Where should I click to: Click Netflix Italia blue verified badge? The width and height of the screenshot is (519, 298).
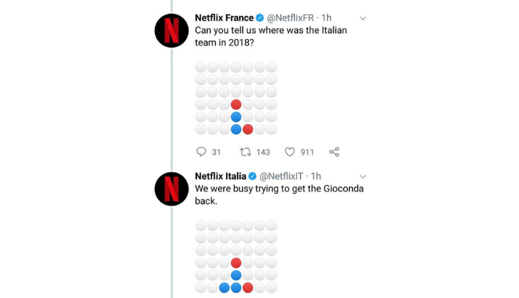253,176
